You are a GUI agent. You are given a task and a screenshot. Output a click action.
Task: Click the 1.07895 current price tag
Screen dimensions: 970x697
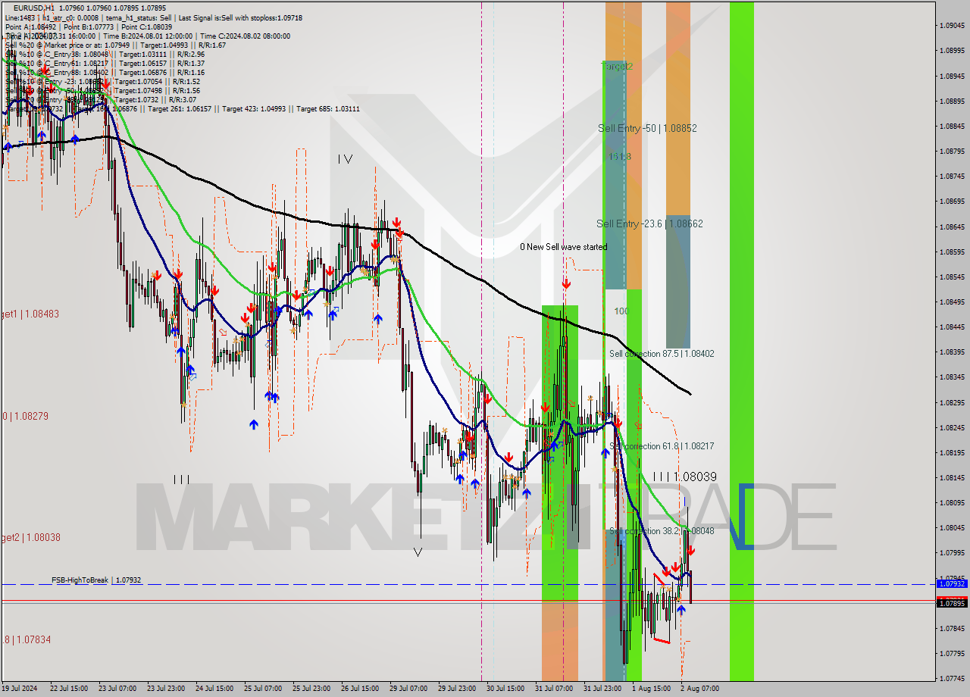(x=952, y=603)
